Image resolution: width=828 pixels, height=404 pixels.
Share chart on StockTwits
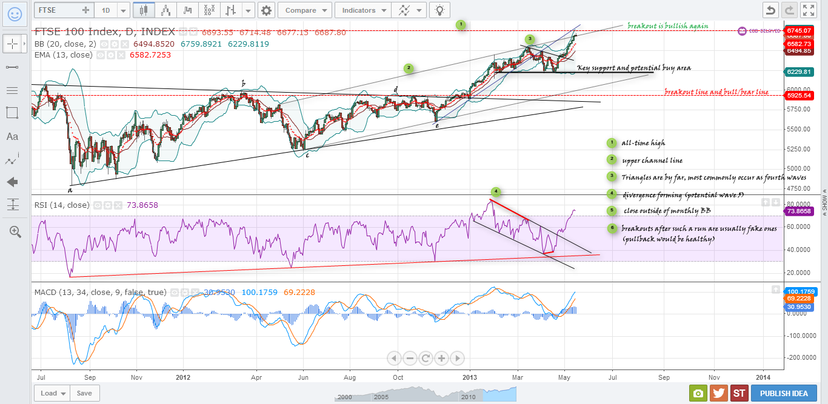click(x=739, y=393)
